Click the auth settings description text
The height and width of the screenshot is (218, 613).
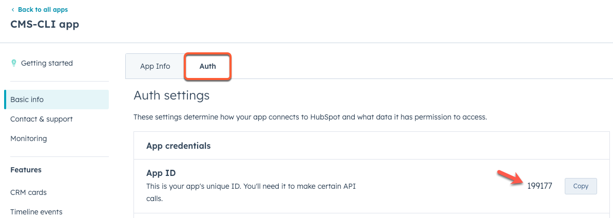pyautogui.click(x=311, y=117)
